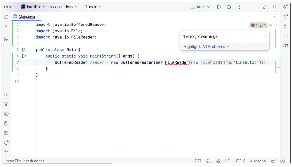This screenshot has width=292, height=167.
Task: Click the pathname: parameter hint
Action: click(x=222, y=62)
